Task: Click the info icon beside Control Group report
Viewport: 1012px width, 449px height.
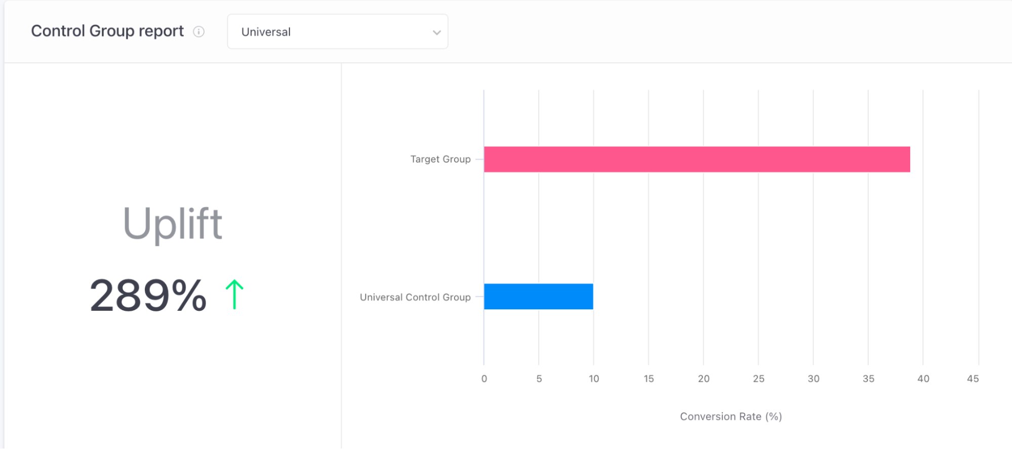Action: click(x=198, y=32)
